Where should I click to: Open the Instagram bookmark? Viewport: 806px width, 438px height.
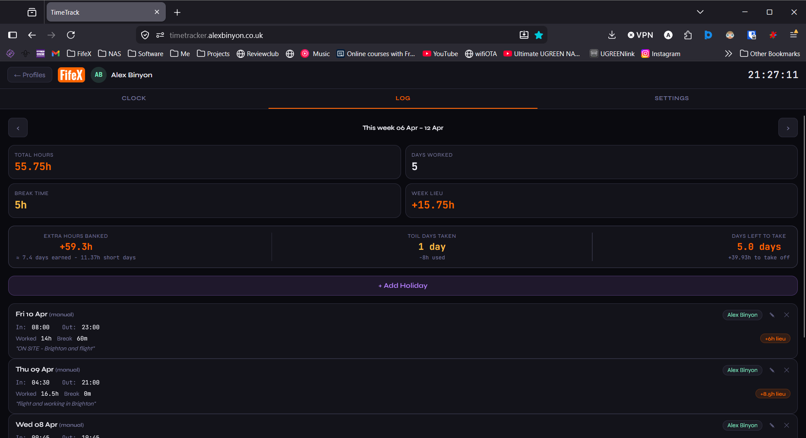(x=661, y=54)
